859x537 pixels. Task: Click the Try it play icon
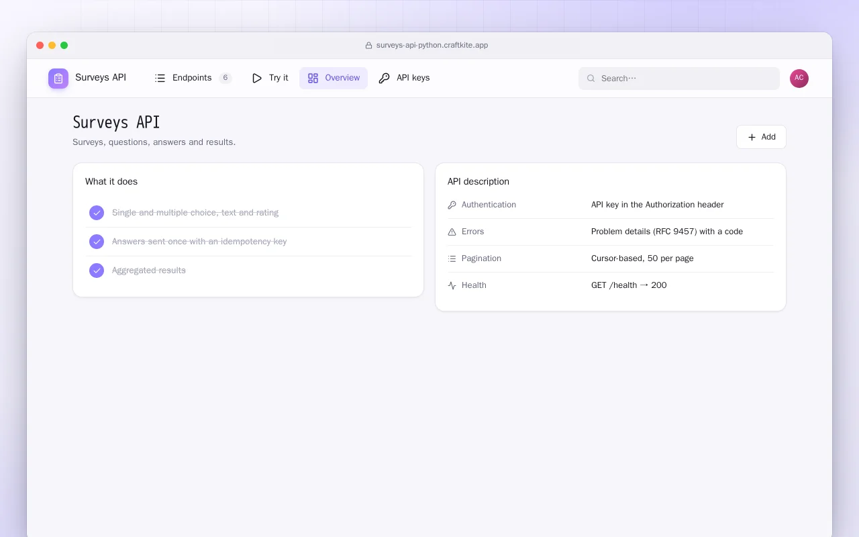(x=257, y=78)
